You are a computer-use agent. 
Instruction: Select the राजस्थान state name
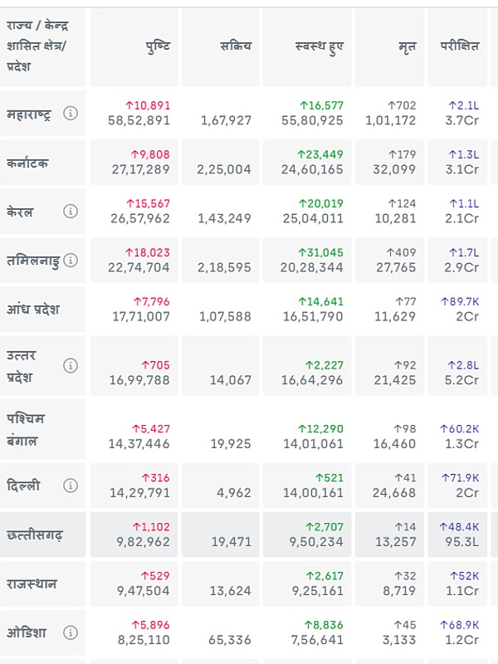pyautogui.click(x=32, y=583)
